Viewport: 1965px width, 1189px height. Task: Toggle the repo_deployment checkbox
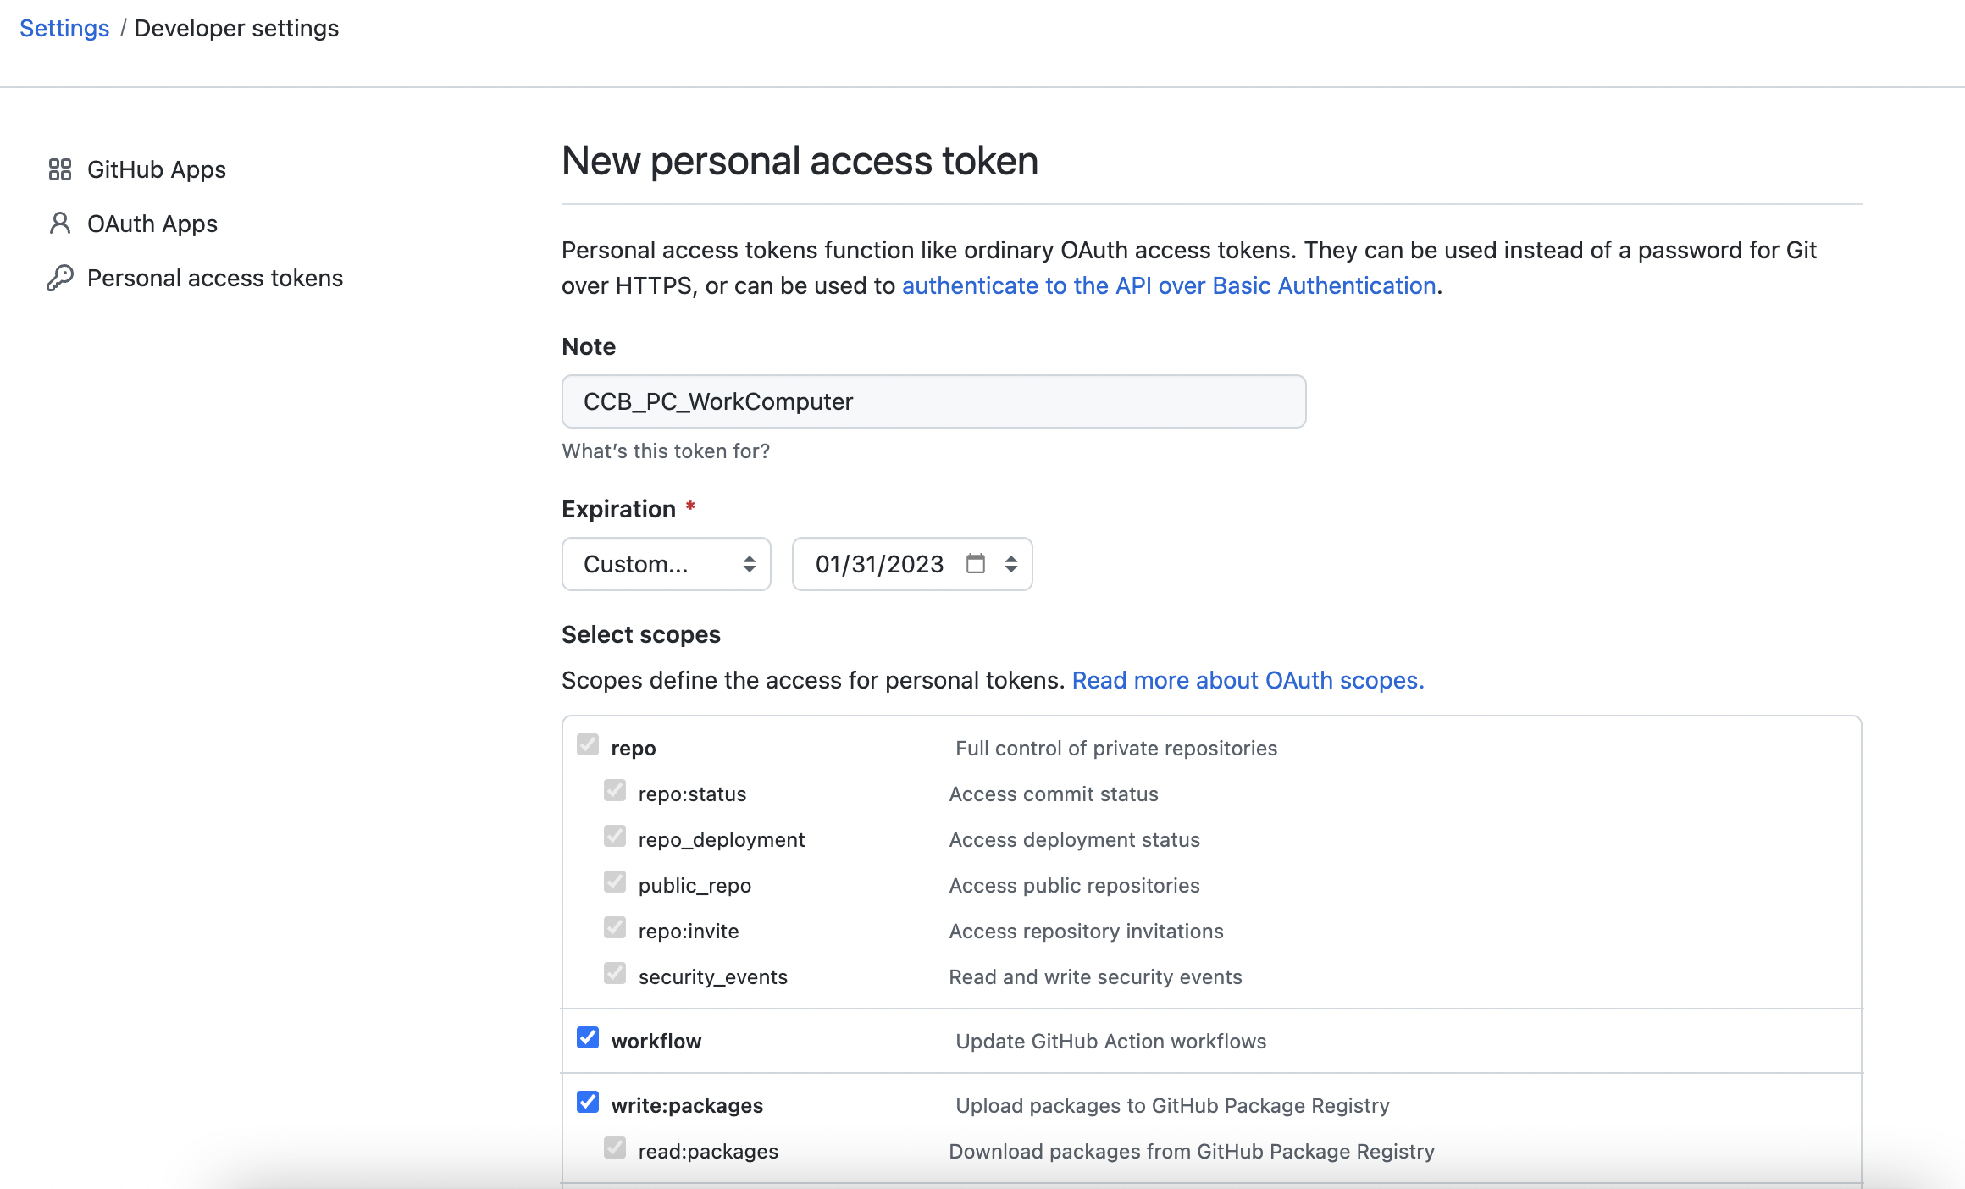point(615,836)
